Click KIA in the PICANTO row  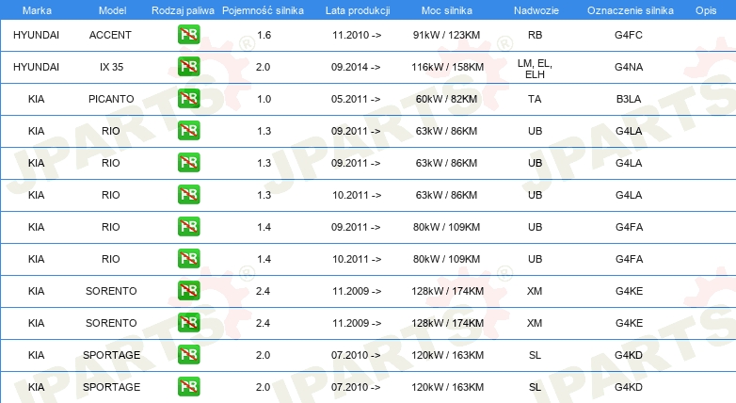(x=36, y=99)
